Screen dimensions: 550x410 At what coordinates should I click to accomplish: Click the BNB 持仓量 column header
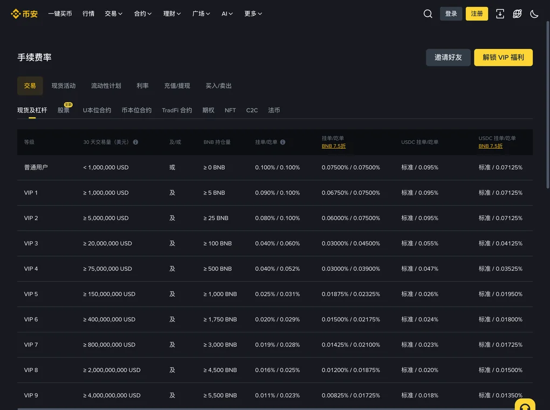coord(217,142)
